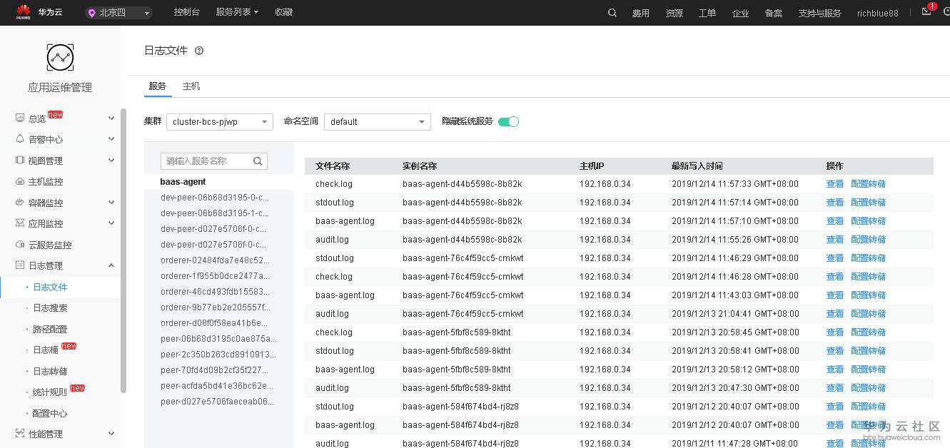
Task: Click the 应用运维管理 logo icon
Action: 60,58
